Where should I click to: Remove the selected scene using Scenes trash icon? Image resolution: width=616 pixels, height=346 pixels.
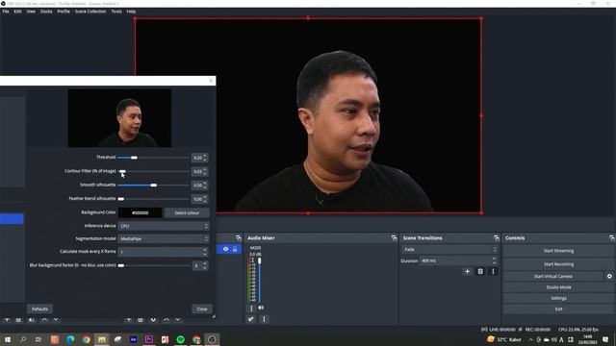[x=18, y=320]
